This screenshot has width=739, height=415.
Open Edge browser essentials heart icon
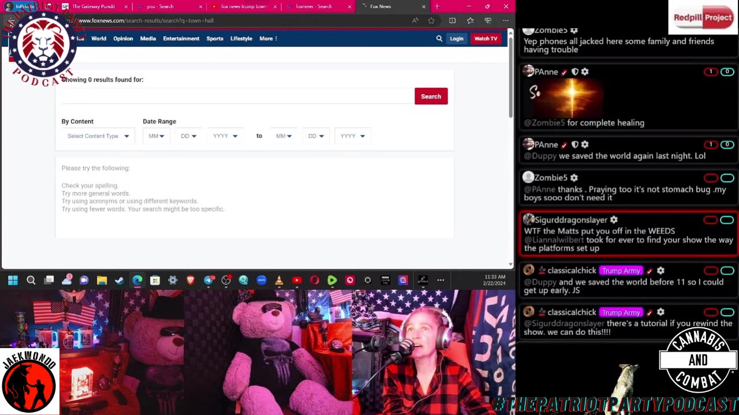(x=488, y=21)
